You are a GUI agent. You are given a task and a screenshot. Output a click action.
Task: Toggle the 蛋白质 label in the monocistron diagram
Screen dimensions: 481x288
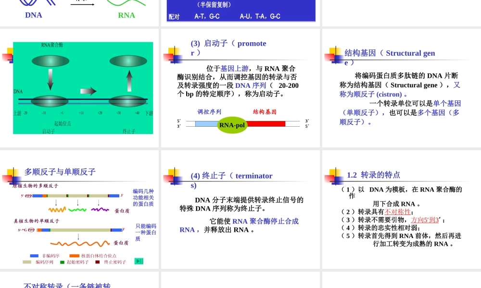(x=121, y=243)
